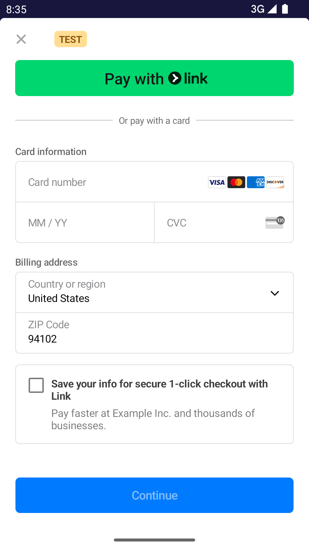Tap the Discover card brand icon

click(x=275, y=182)
